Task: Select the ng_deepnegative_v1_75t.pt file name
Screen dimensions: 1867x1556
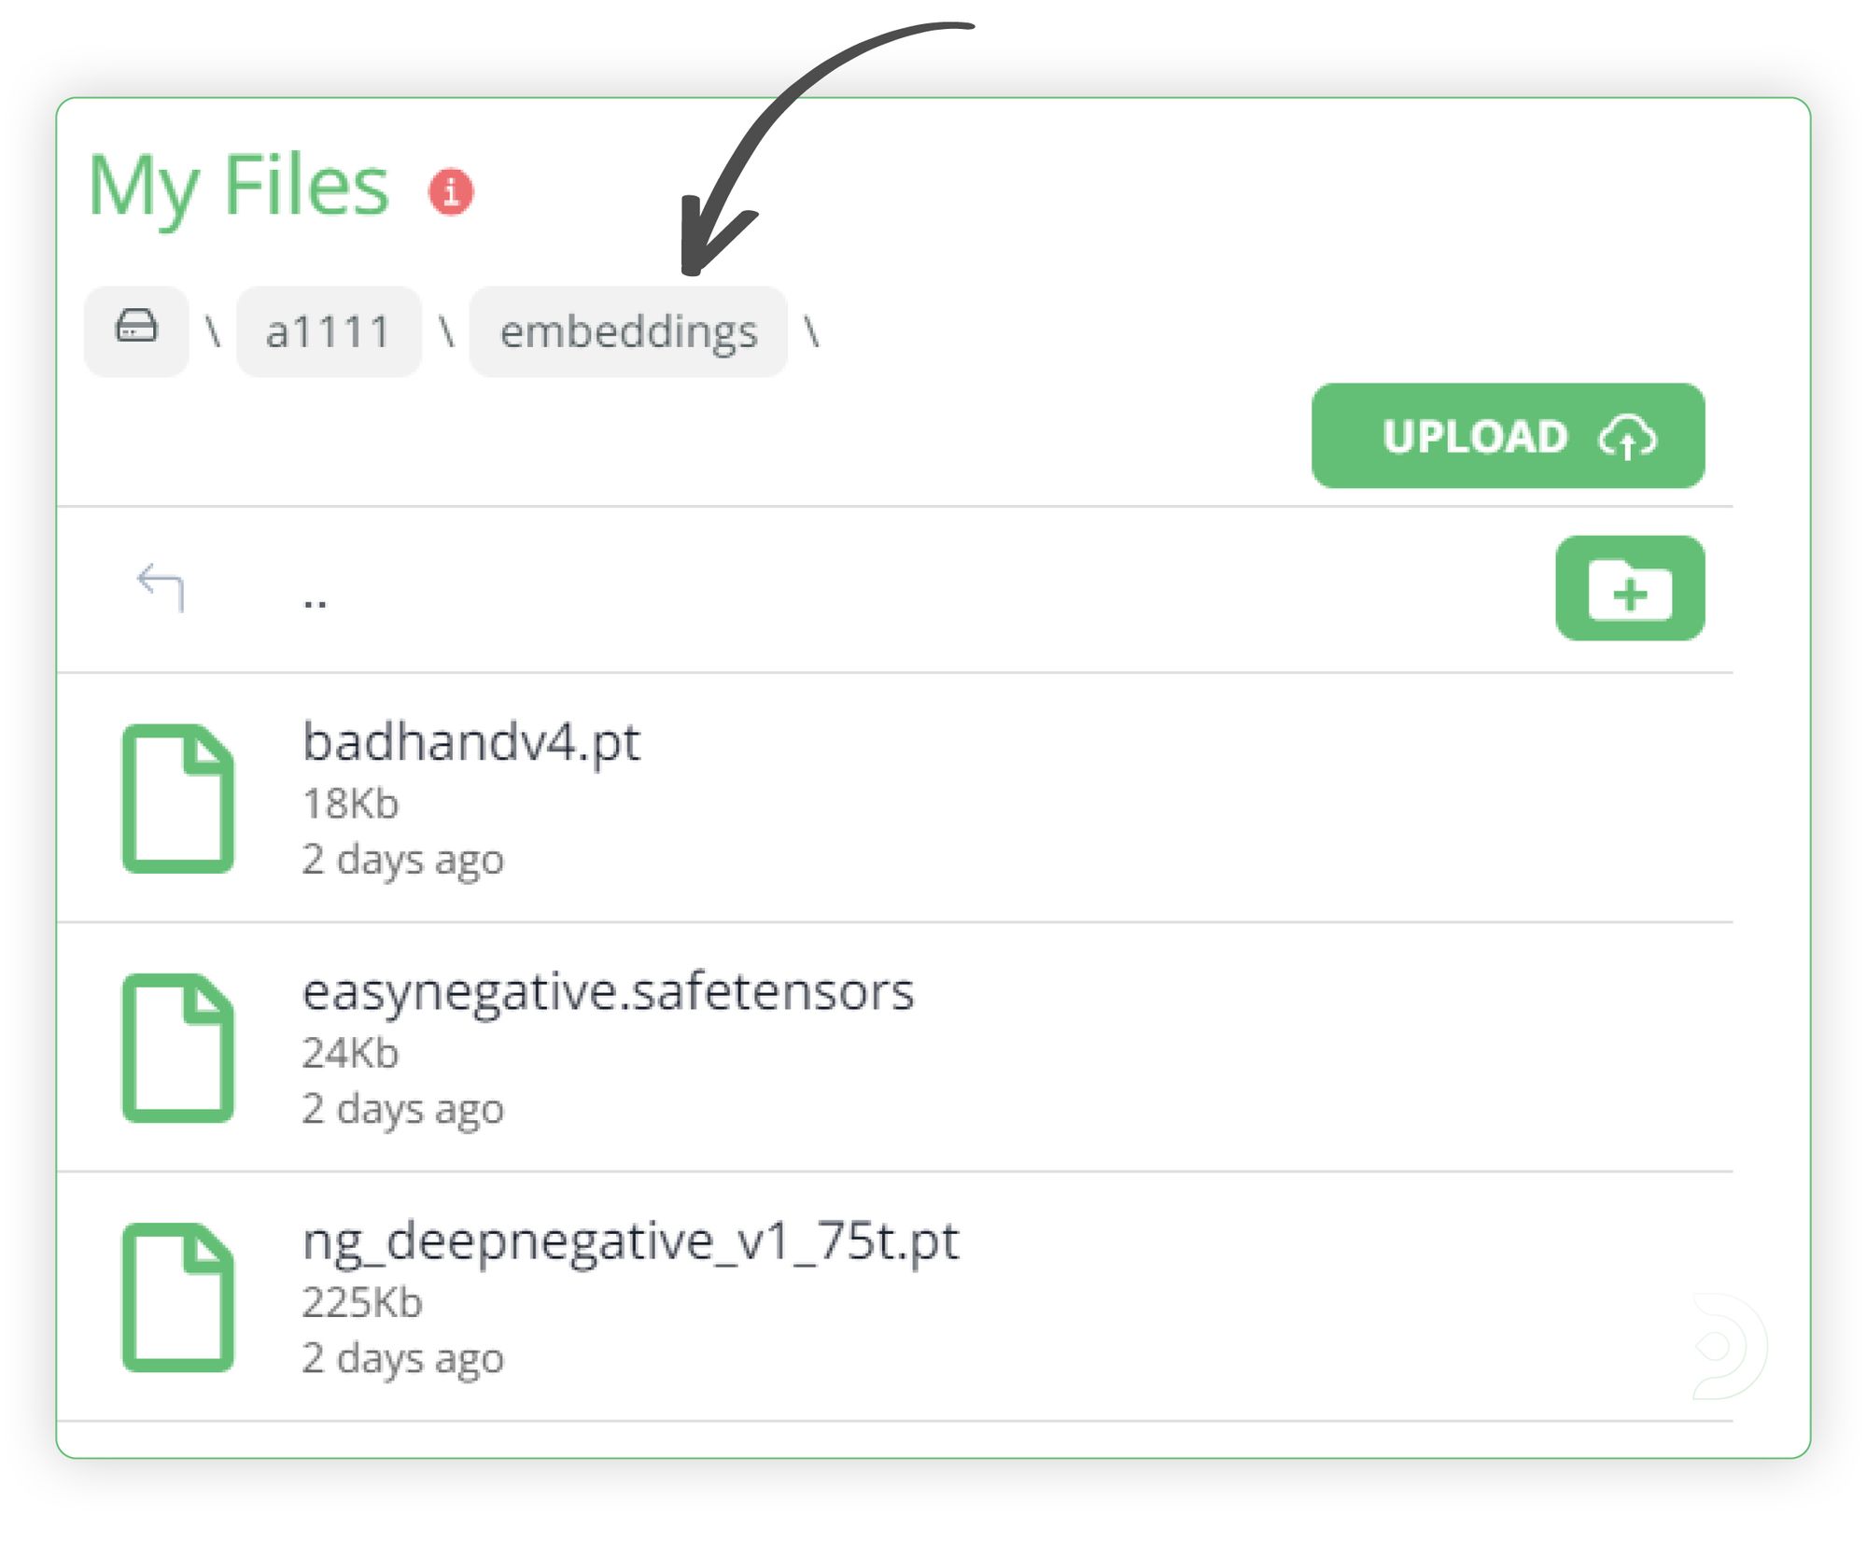Action: point(630,1242)
